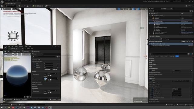Click the Outliner filter icon
Image resolution: width=194 pixels, height=109 pixels.
point(151,11)
